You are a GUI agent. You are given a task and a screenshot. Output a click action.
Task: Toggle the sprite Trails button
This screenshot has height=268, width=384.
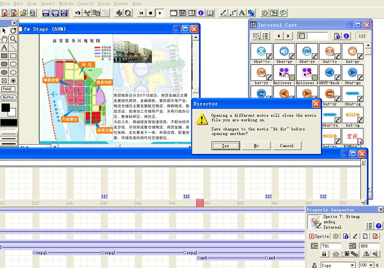pos(354,254)
